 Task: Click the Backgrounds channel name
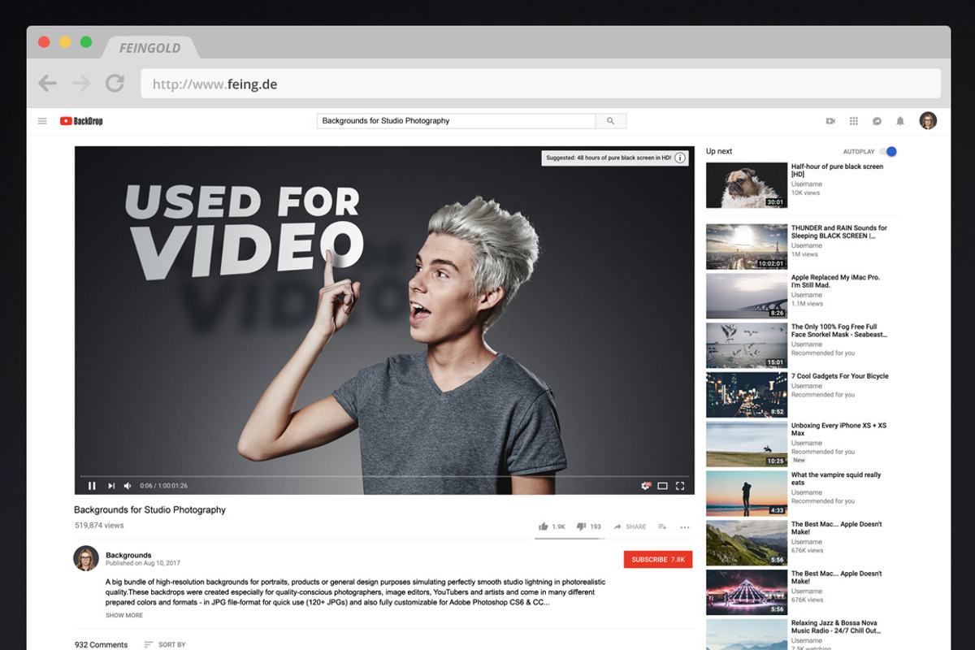click(128, 555)
